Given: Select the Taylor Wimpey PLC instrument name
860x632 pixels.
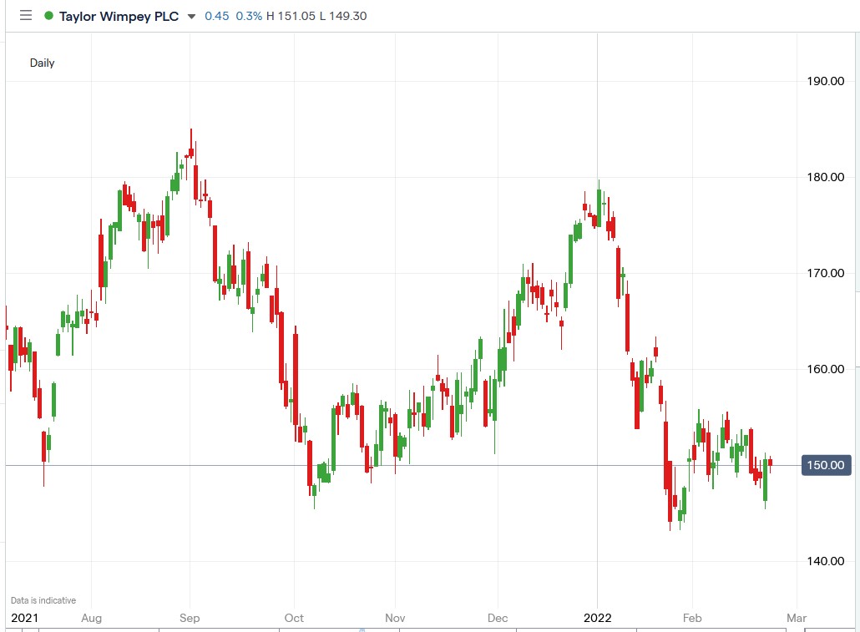Looking at the screenshot, I should click(121, 15).
